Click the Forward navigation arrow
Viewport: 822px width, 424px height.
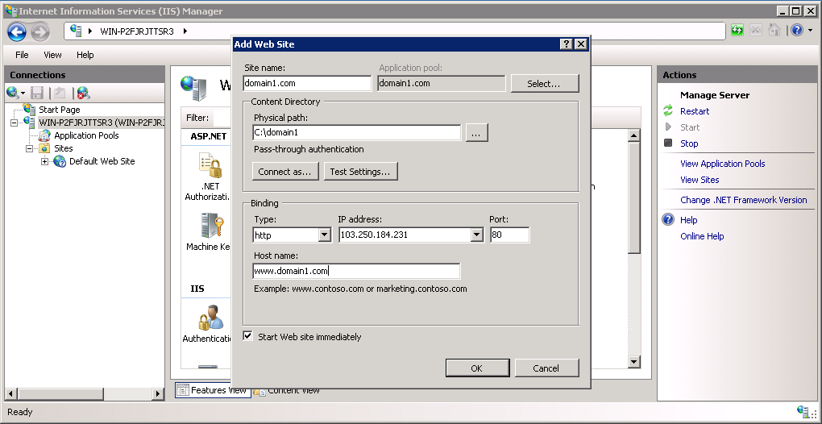(x=39, y=31)
